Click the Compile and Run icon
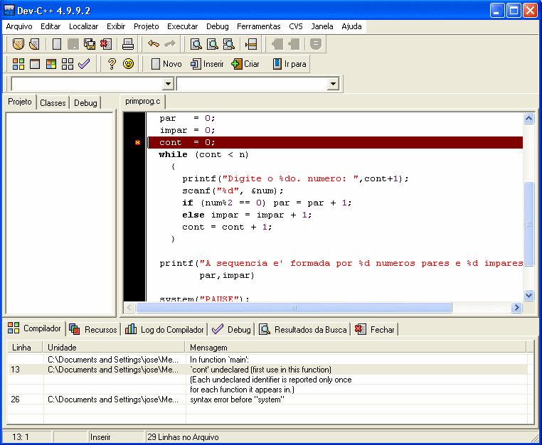542x445 pixels. (x=51, y=64)
